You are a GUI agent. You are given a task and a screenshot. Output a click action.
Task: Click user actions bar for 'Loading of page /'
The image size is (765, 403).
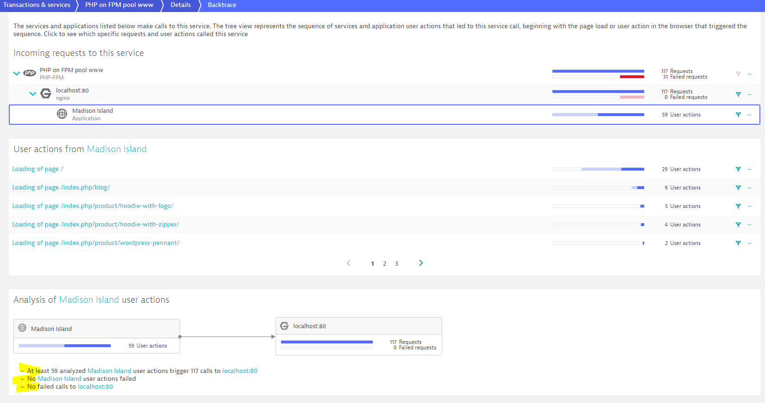[598, 169]
